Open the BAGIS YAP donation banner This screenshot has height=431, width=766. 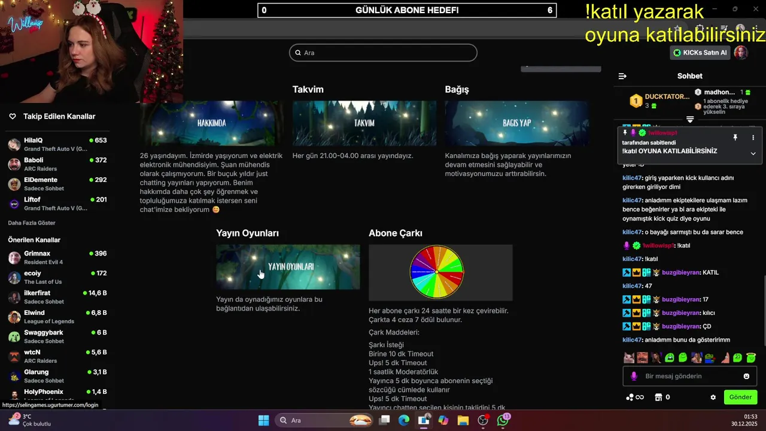pyautogui.click(x=517, y=123)
